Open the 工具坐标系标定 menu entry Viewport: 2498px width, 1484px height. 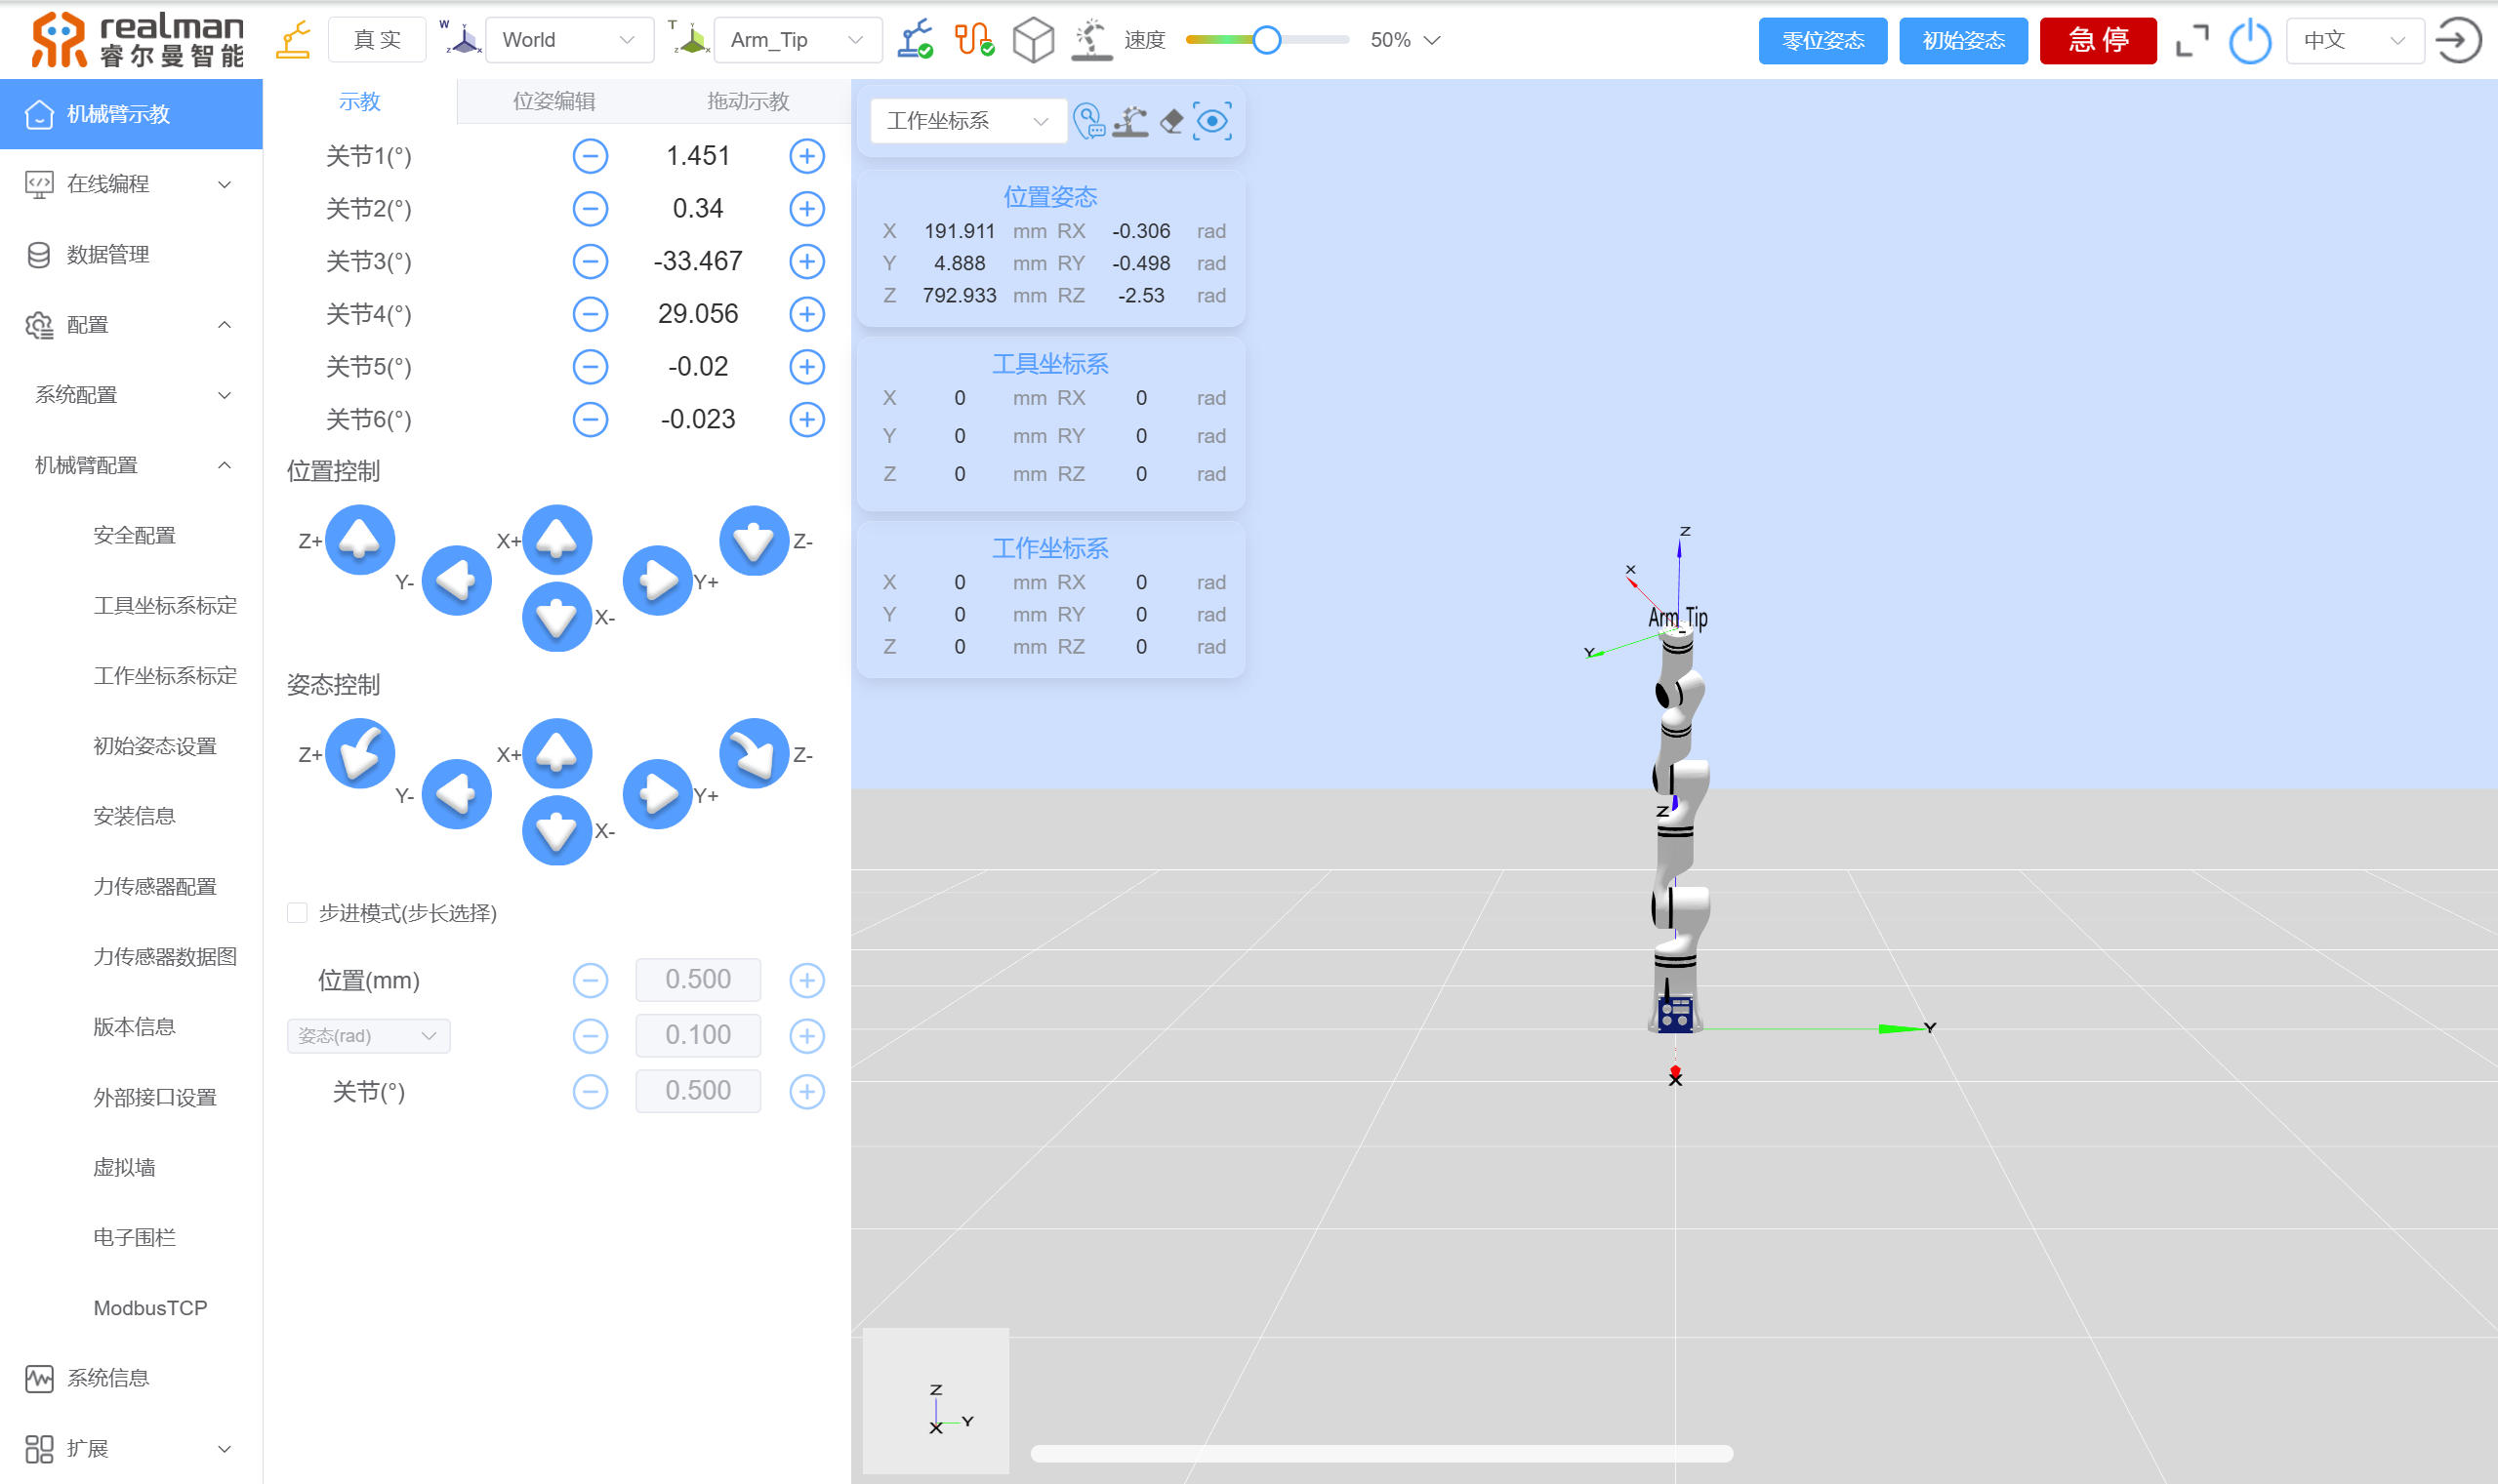pyautogui.click(x=165, y=606)
